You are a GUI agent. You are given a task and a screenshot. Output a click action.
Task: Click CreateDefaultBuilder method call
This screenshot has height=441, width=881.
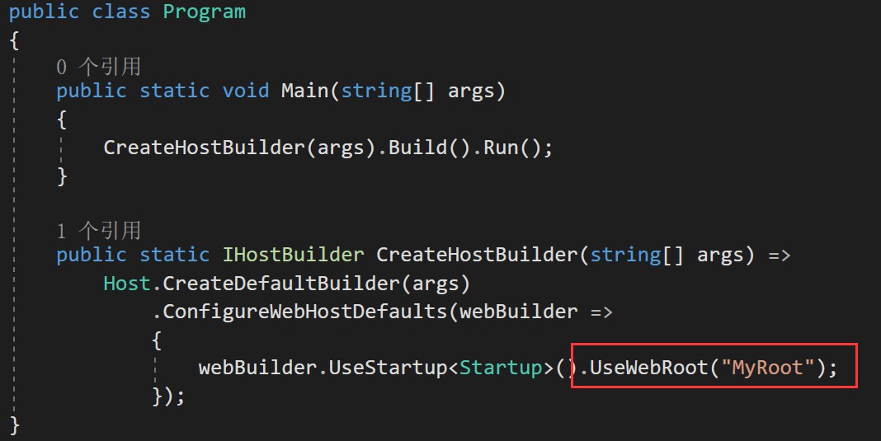282,284
